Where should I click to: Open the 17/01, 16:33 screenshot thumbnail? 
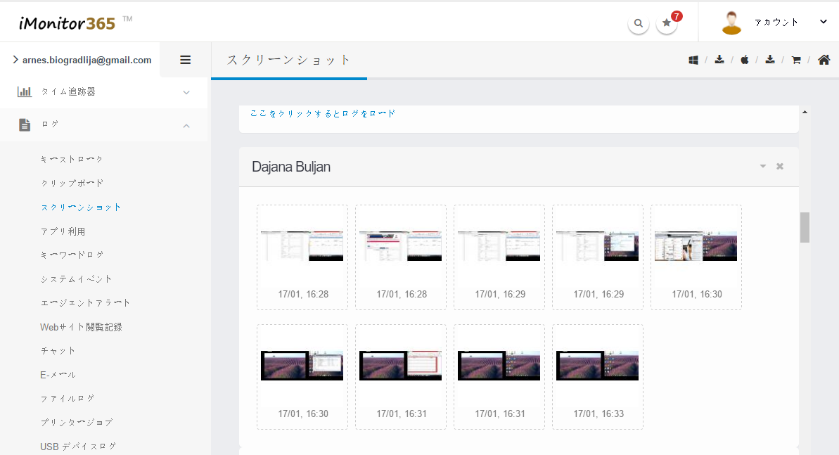pos(597,366)
